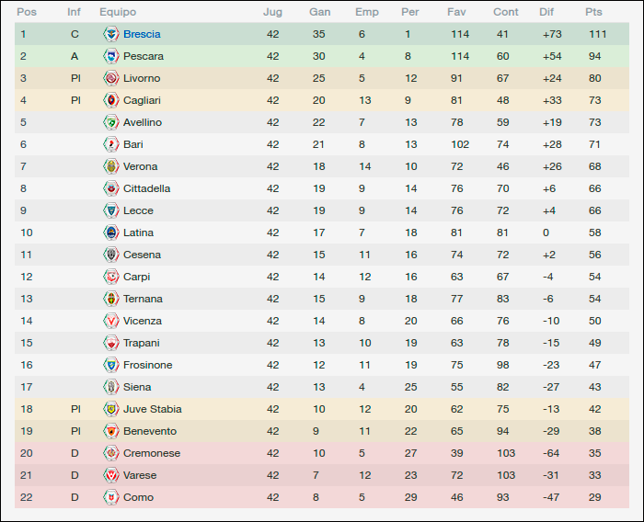Sort table by Gan column header
Screen dimensions: 644x522
pyautogui.click(x=319, y=12)
